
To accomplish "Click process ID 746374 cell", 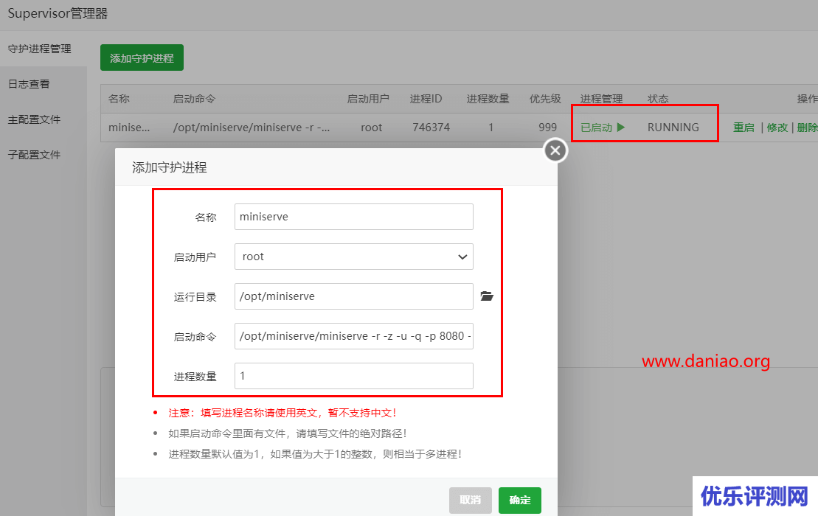I will [431, 128].
